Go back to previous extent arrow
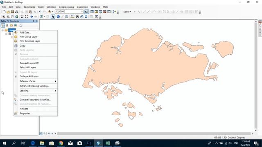Viewport: 262px width, 147px height. 32,17
